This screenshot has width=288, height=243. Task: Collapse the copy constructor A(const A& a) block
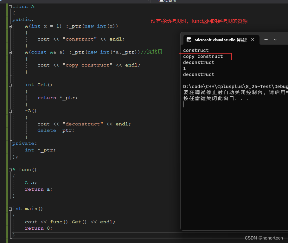pos(10,52)
